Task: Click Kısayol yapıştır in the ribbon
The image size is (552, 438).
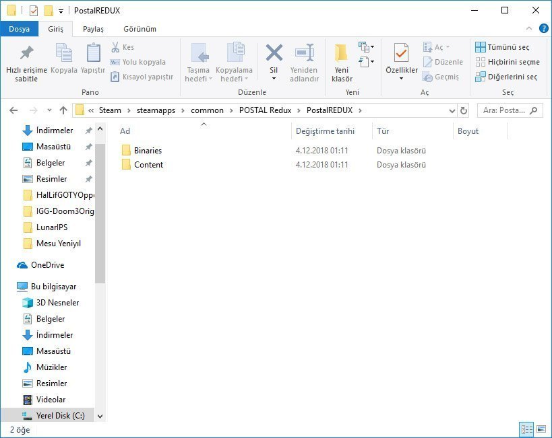Action: pos(142,77)
